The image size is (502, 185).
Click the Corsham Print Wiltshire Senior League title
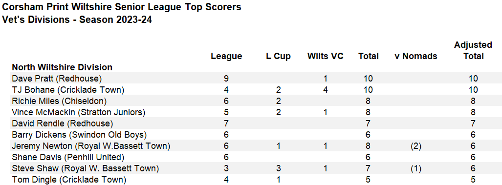(122, 7)
